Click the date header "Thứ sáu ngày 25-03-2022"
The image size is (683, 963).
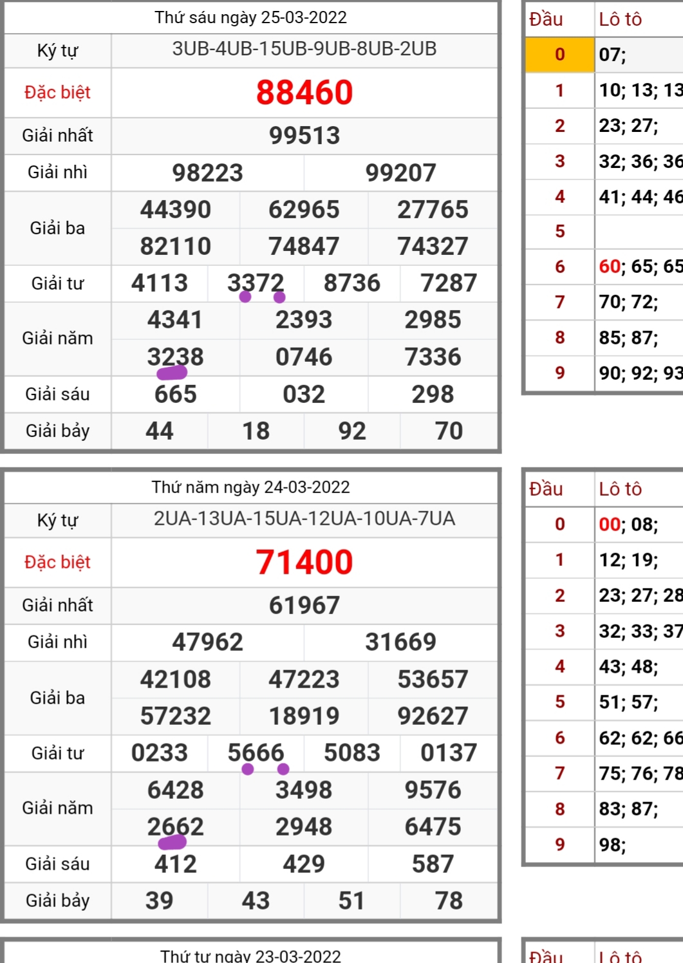[250, 17]
